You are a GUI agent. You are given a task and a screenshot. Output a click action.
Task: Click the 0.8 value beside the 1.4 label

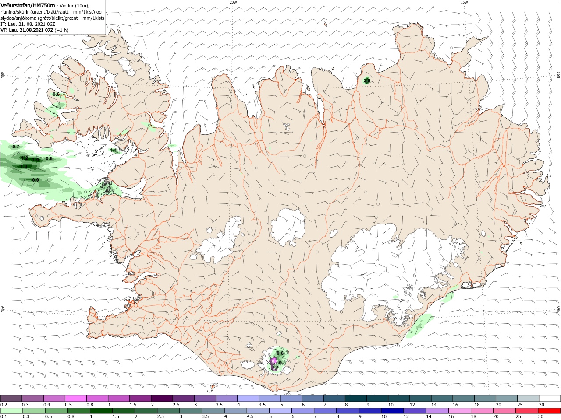49,158
